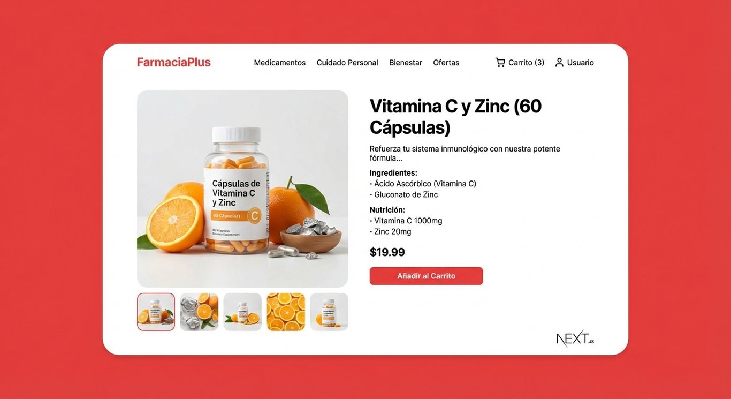Viewport: 731px width, 399px height.
Task: Go to Cuidado Personal section
Action: point(347,63)
